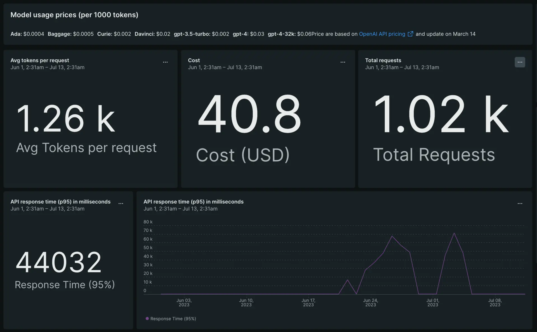This screenshot has width=537, height=332.
Task: Click the purple legend dot
Action: (x=147, y=319)
